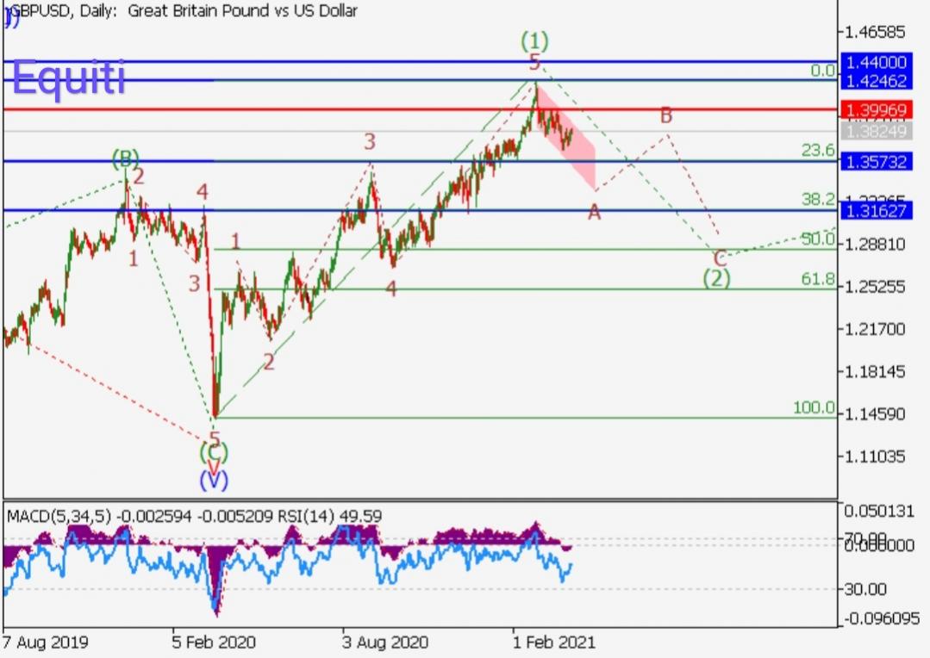Select the 23.6 Fibonacci level label
This screenshot has height=658, width=930.
pyautogui.click(x=817, y=151)
